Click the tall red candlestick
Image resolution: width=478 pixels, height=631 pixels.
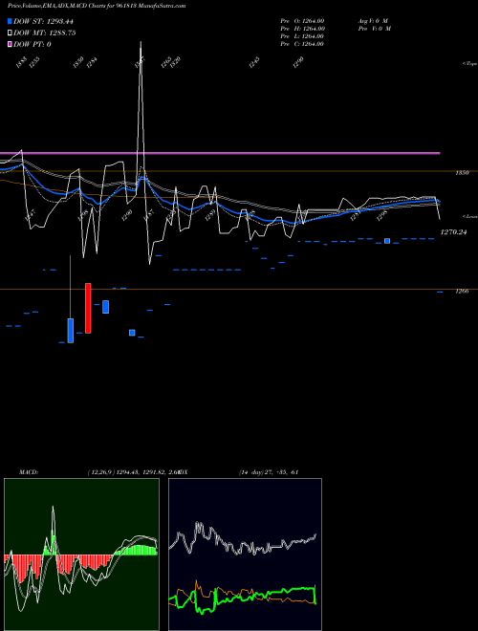click(x=88, y=308)
